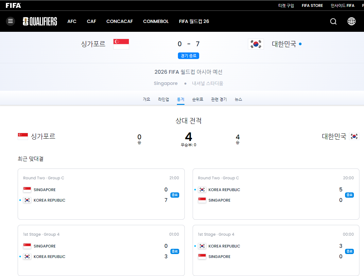The height and width of the screenshot is (276, 364).
Task: Click Round Two · Group C label, 20:00 card
Action: [218, 178]
